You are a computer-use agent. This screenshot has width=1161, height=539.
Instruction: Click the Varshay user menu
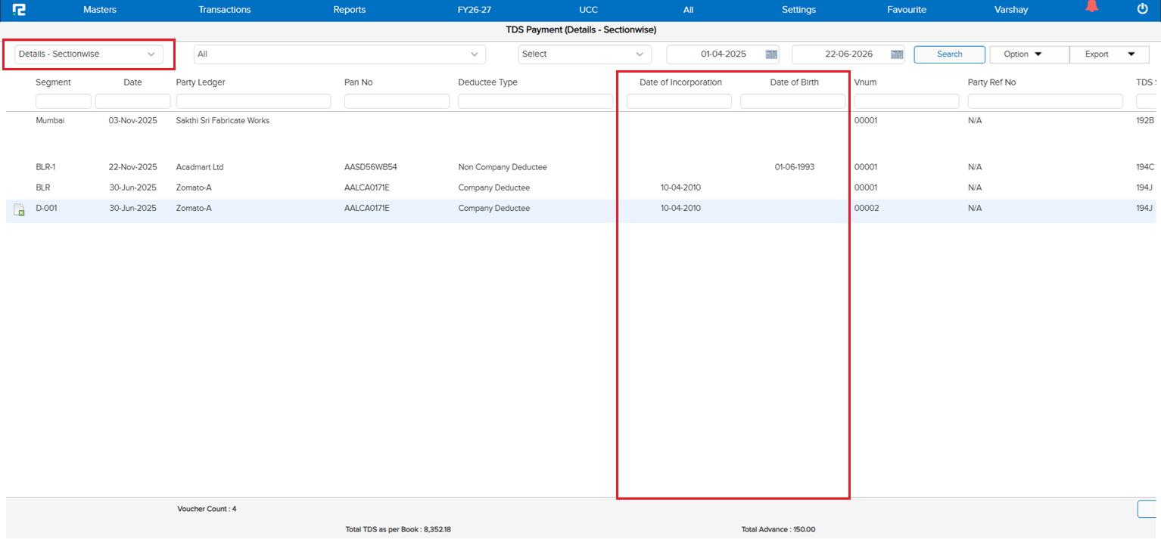click(x=1011, y=10)
